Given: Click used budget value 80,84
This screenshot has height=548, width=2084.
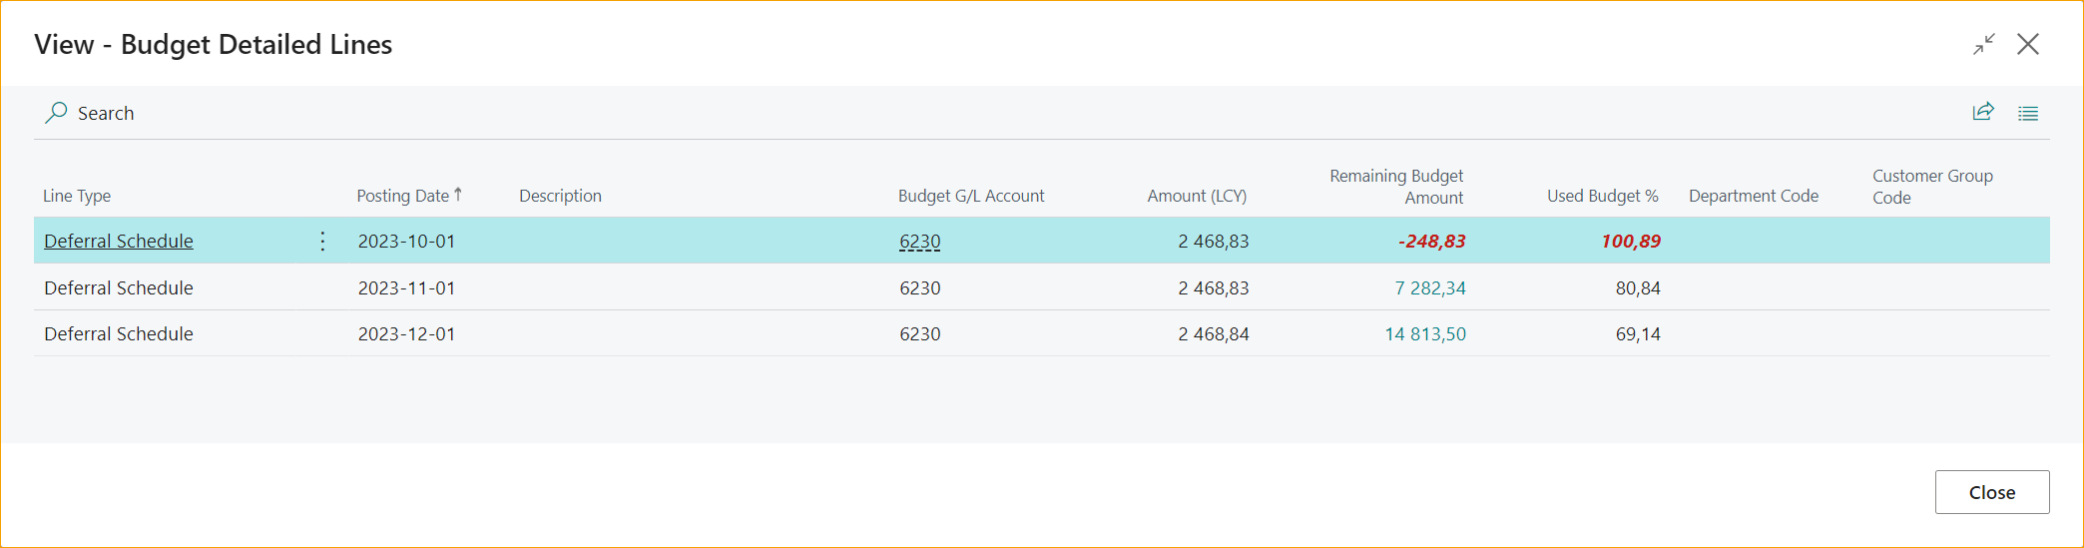Looking at the screenshot, I should click(x=1638, y=287).
